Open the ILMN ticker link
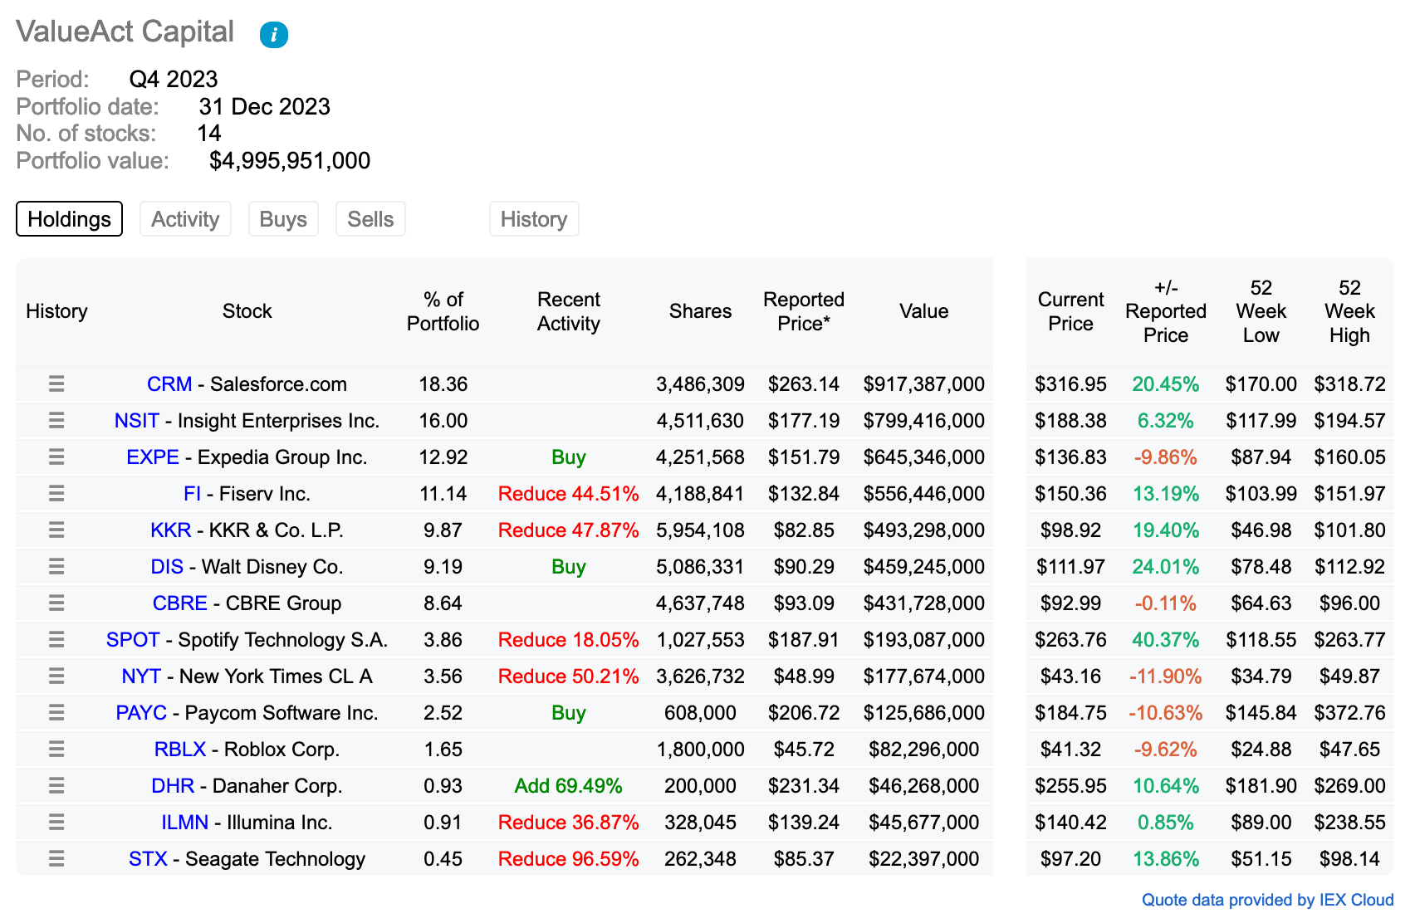The height and width of the screenshot is (923, 1415). coord(185,823)
